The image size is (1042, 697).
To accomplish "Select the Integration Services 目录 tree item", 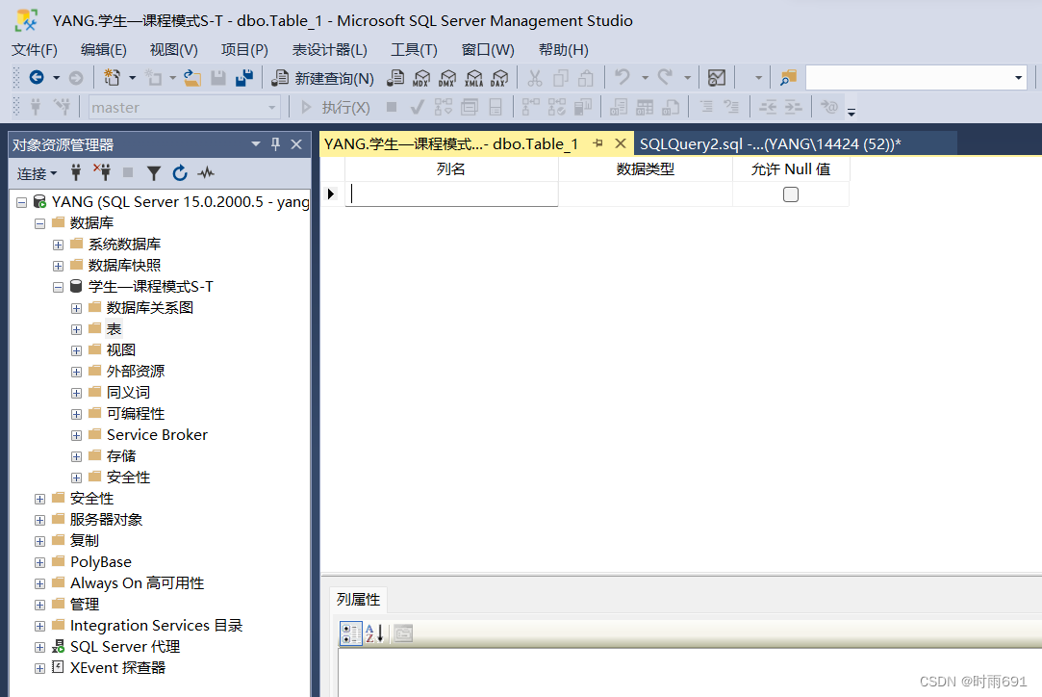I will click(156, 625).
